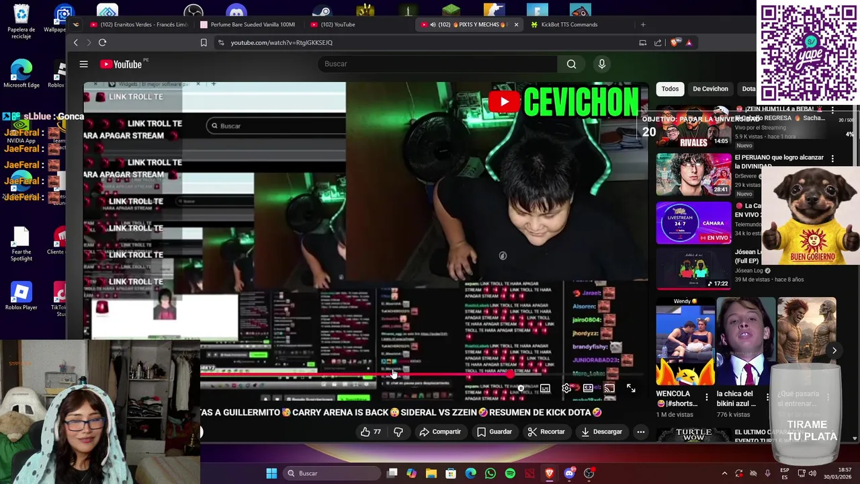This screenshot has width=860, height=484.
Task: Switch the player to theater mode
Action: coord(588,389)
